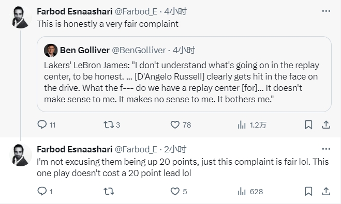Retweet the second tweet about 20 points
Screen dimensions: 341x204
tap(109, 192)
